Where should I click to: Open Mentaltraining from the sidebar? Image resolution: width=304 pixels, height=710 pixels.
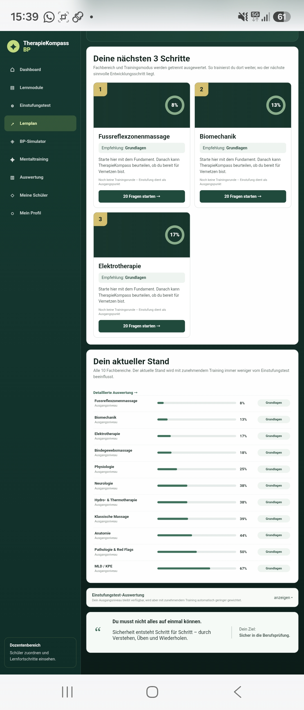40,159
